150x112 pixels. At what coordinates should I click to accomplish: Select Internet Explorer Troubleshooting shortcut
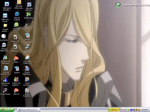click(6, 70)
